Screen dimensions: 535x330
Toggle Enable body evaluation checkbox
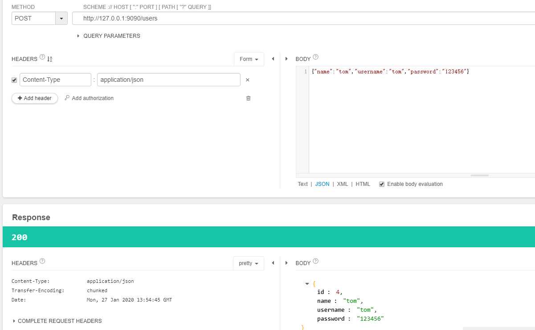coord(382,184)
